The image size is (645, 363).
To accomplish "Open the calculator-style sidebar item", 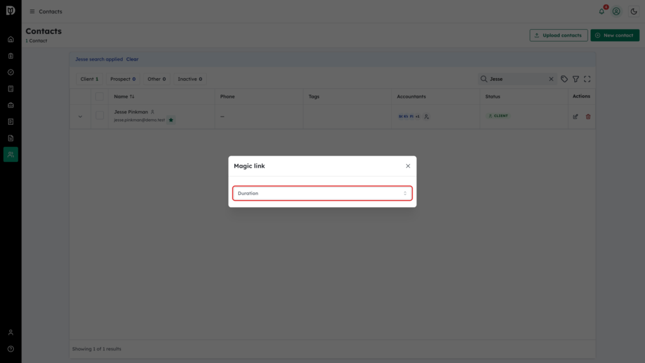I will pyautogui.click(x=11, y=89).
